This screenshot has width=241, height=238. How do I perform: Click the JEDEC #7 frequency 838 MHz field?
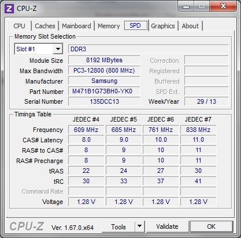tap(198, 130)
